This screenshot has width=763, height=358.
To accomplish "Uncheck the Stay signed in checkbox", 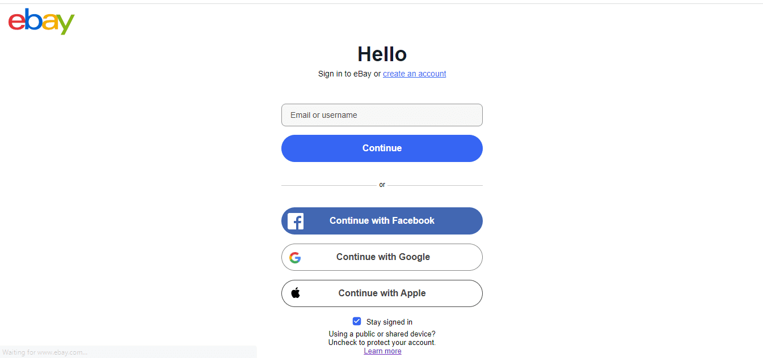I will (x=357, y=321).
